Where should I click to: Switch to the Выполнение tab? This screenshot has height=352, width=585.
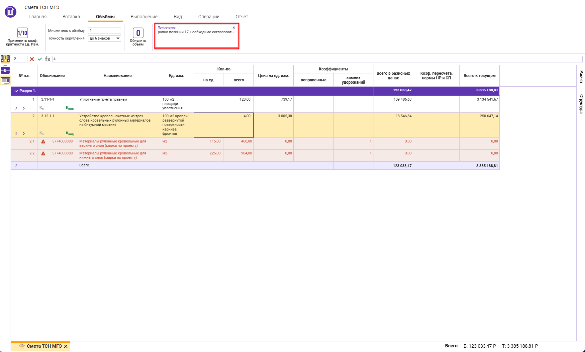[x=144, y=17]
